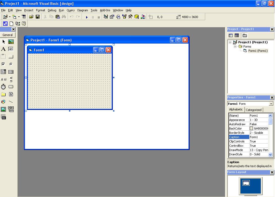
Task: Close the Form Layout panel
Action: (272, 172)
